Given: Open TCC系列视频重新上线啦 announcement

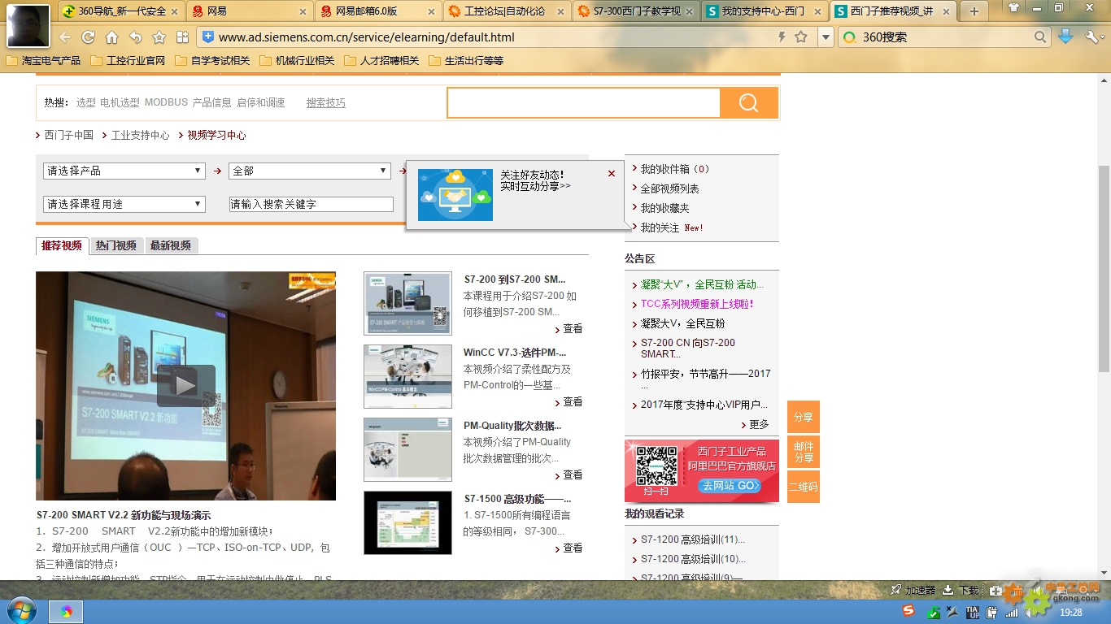Looking at the screenshot, I should (x=697, y=304).
